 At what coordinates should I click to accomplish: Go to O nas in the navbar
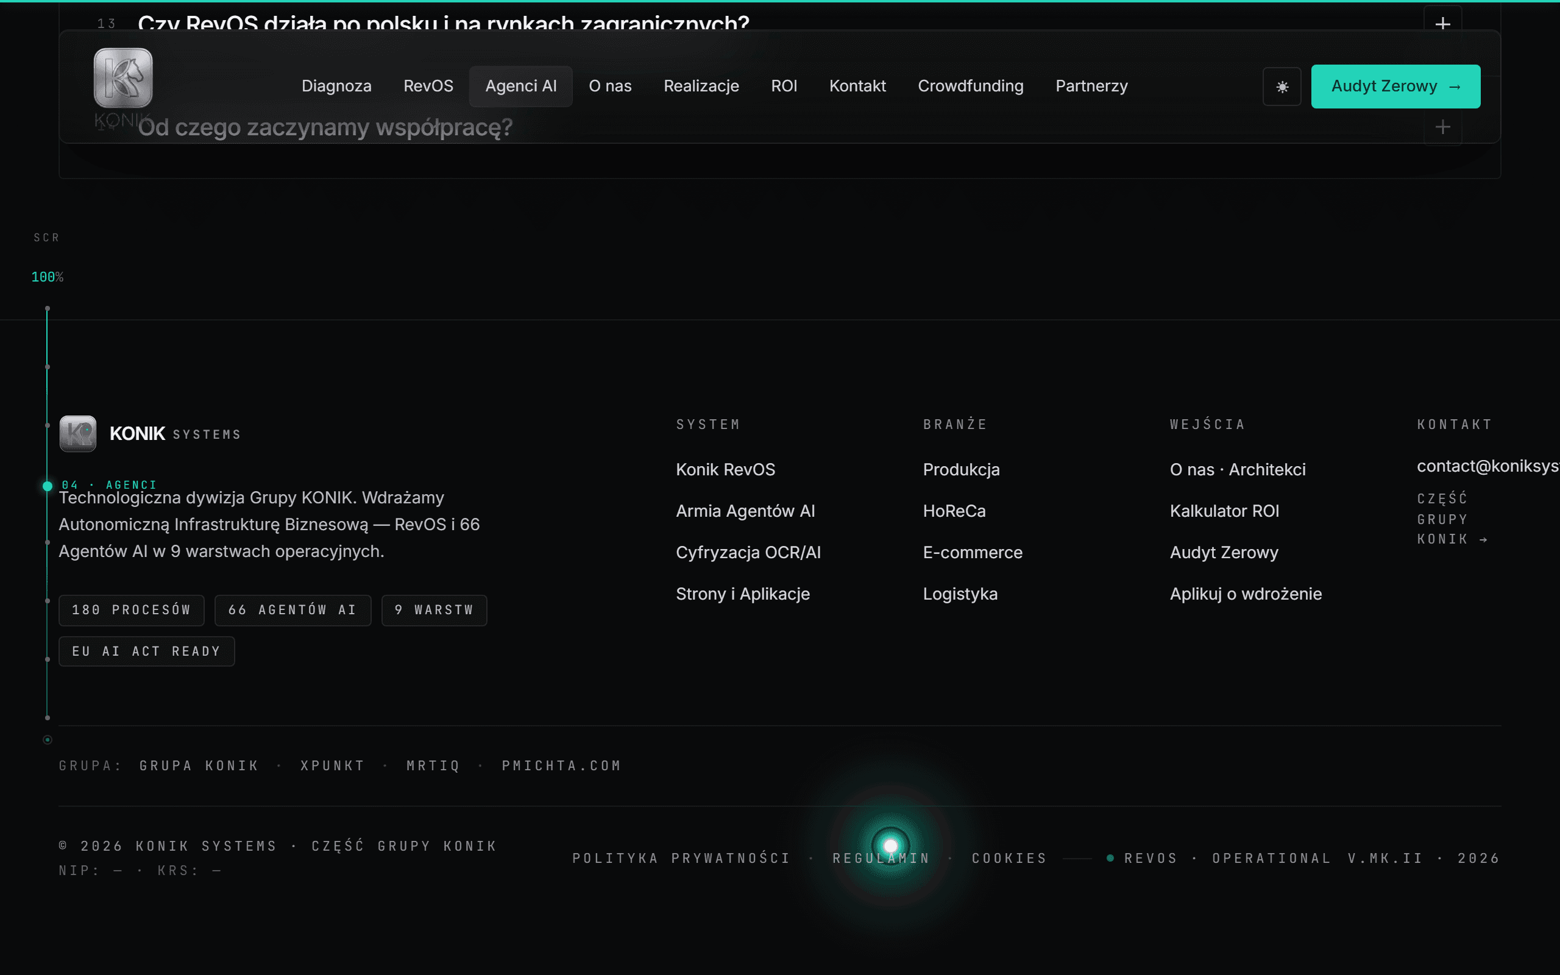pos(610,86)
